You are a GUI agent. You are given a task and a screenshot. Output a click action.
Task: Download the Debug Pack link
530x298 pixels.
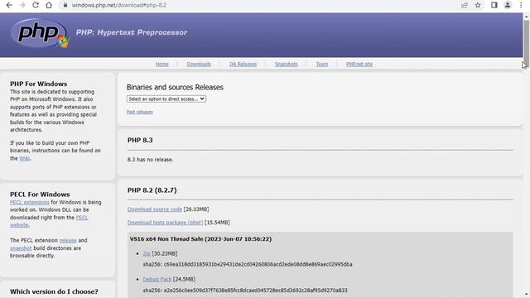(157, 279)
